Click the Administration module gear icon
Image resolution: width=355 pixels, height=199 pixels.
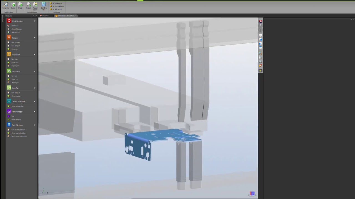click(x=9, y=21)
